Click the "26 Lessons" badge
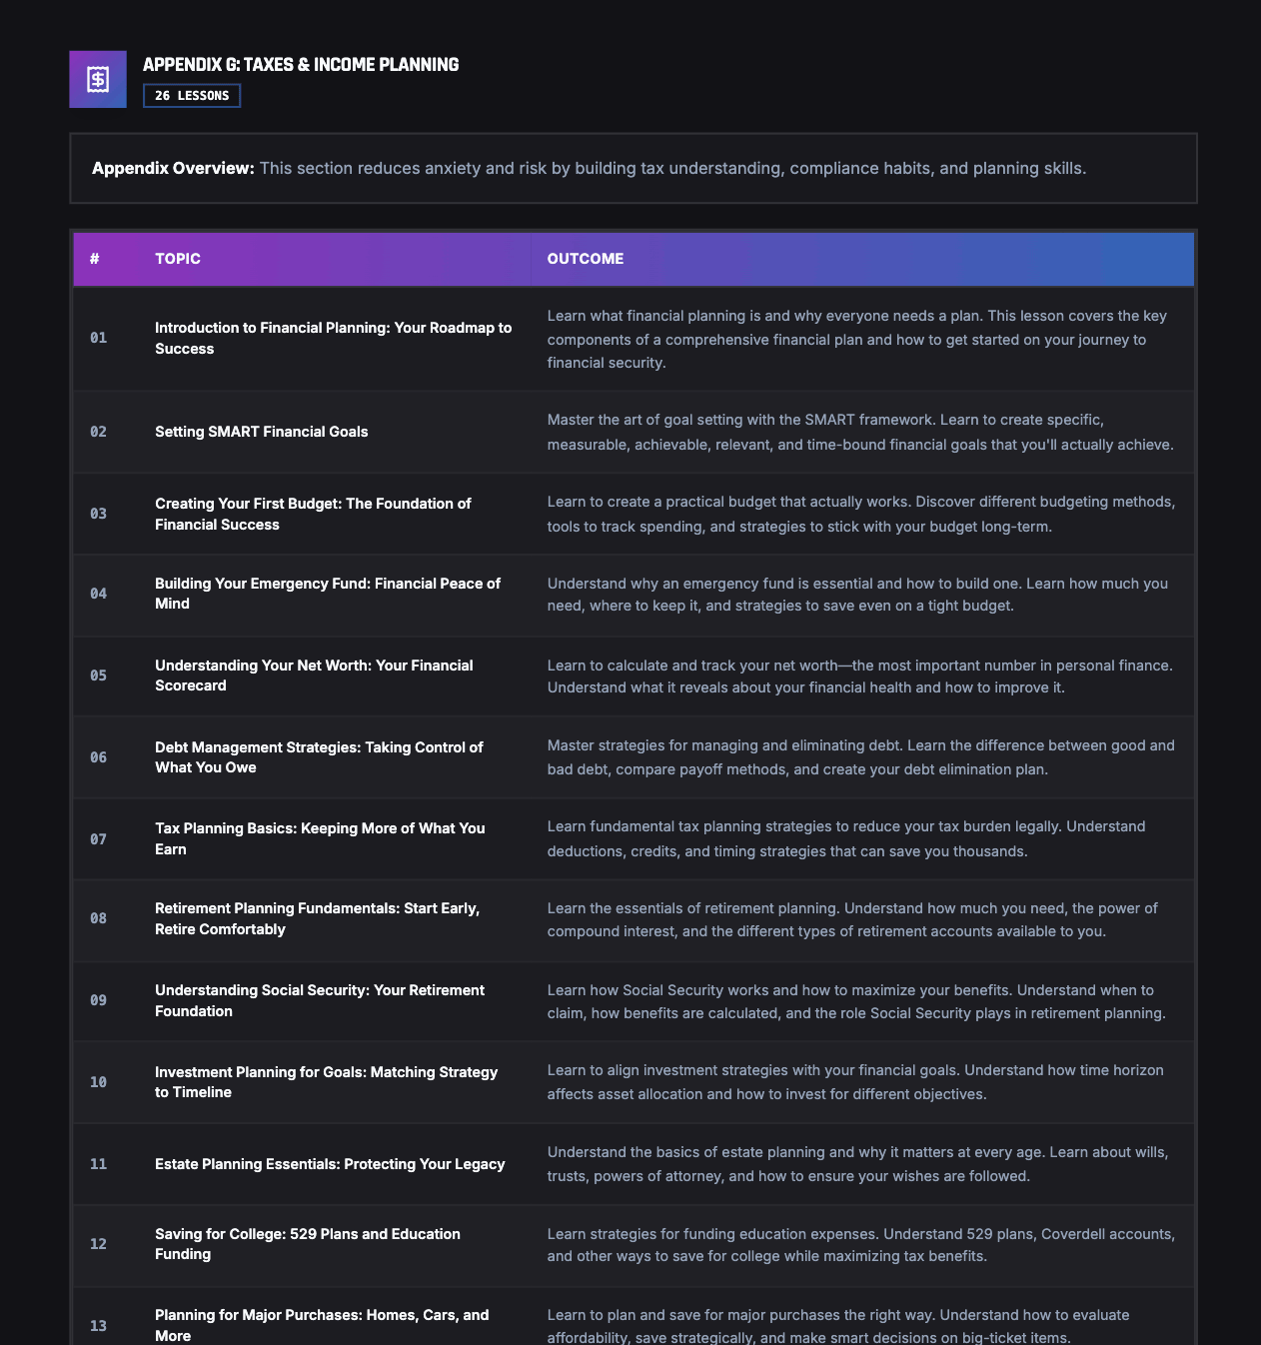The image size is (1261, 1345). 192,96
